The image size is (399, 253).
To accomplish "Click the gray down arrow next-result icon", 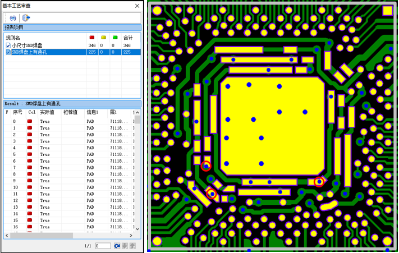I will [x=125, y=246].
